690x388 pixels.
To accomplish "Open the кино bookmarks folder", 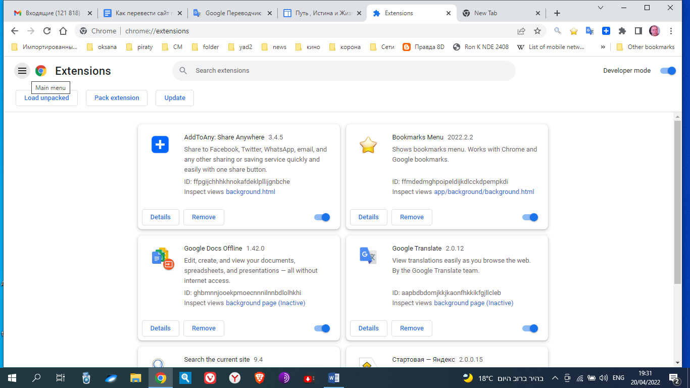I will 307,47.
